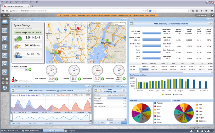Open Sacramento details via green arrow
Viewport: 215px width, 133px height.
pyautogui.click(x=102, y=79)
